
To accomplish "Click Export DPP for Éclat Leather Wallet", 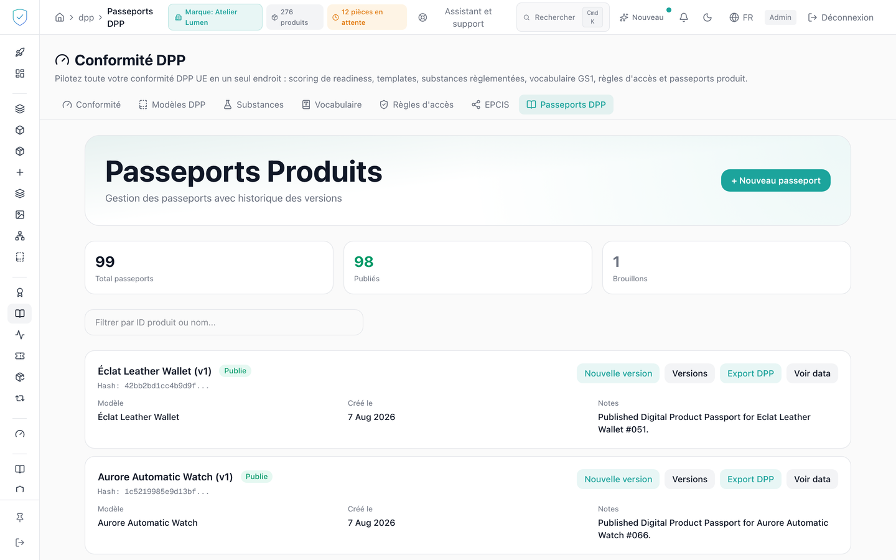I will tap(750, 373).
